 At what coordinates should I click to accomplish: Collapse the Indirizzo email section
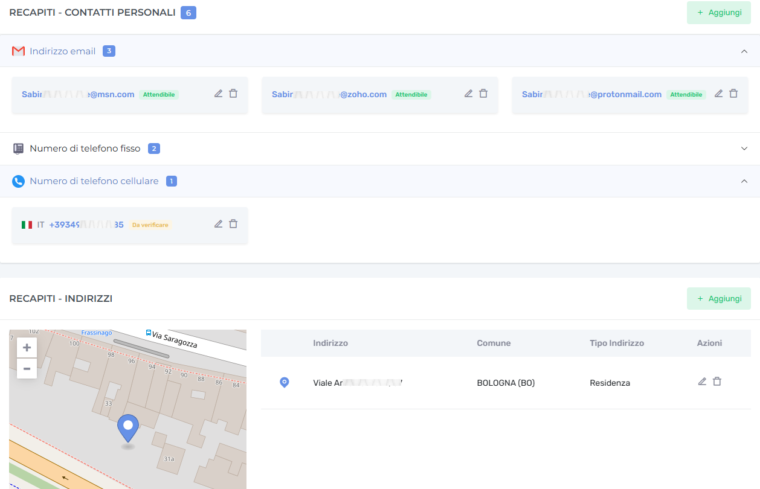744,51
